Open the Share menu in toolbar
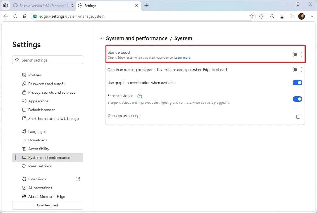The height and width of the screenshot is (213, 317). tap(292, 16)
